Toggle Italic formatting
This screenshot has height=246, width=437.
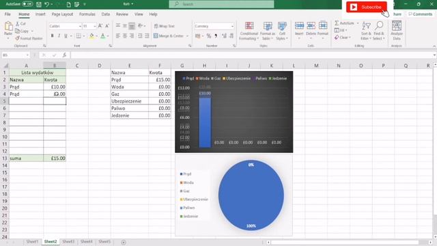[59, 36]
